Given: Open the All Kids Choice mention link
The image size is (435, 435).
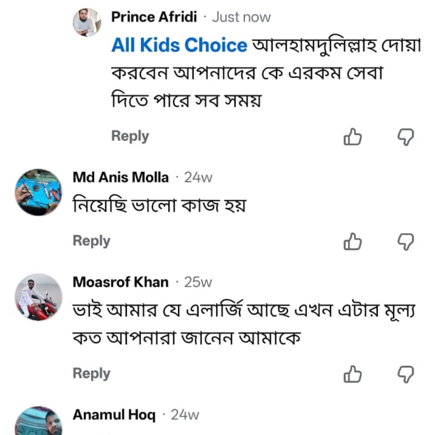Looking at the screenshot, I should click(x=179, y=45).
